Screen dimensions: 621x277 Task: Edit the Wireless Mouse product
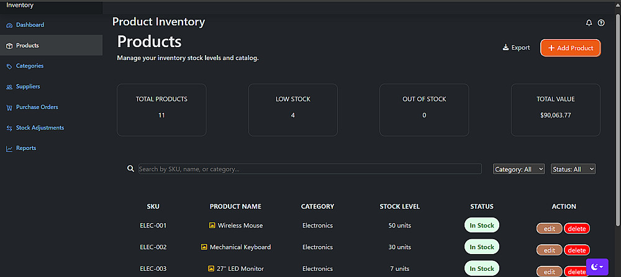point(549,229)
